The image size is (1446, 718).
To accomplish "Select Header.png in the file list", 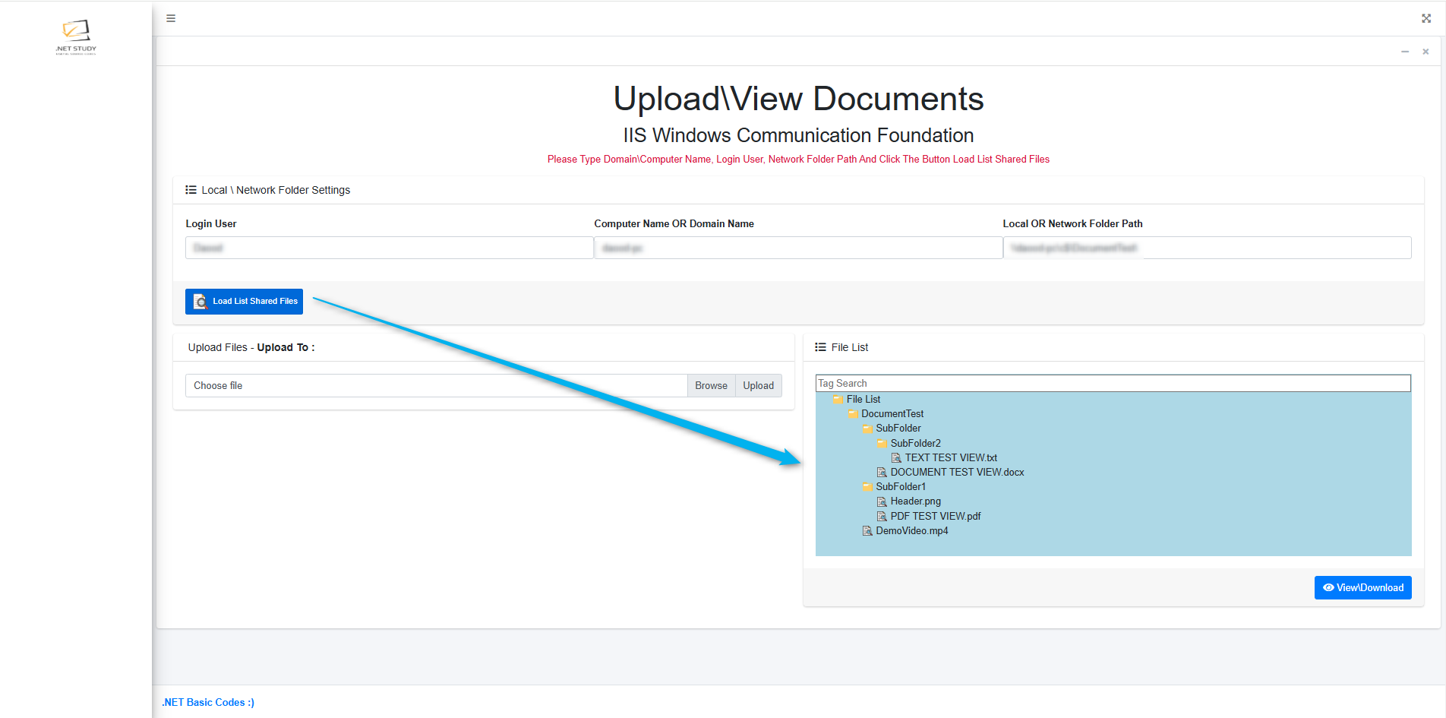I will (915, 501).
